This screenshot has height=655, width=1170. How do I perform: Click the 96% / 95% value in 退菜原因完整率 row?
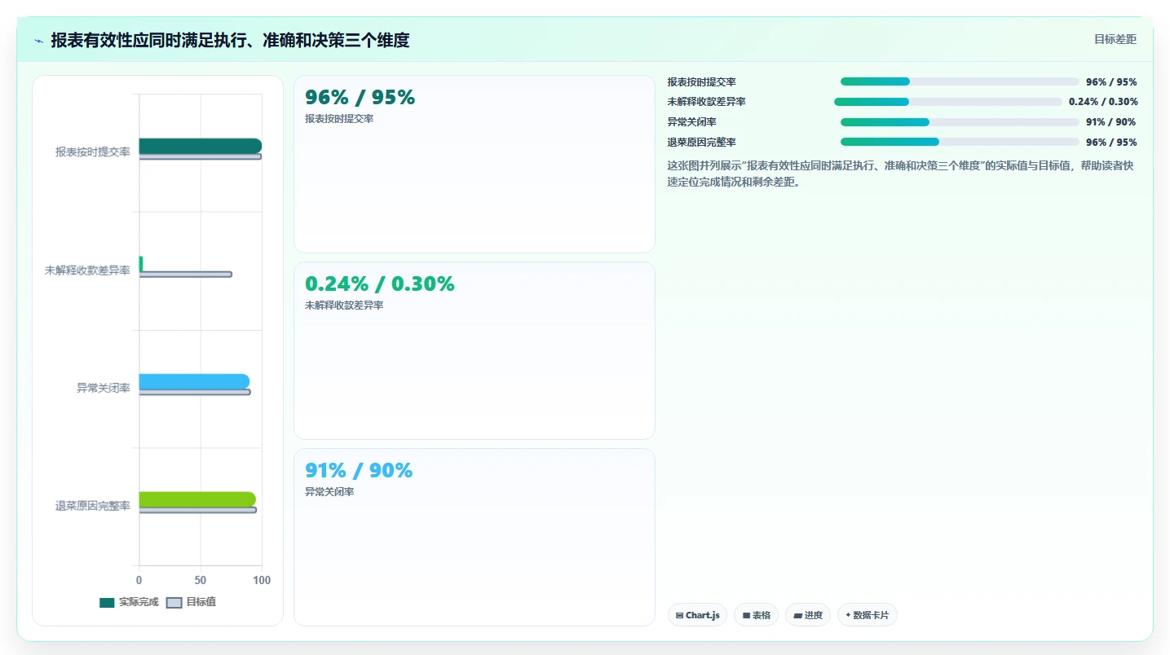[1111, 143]
